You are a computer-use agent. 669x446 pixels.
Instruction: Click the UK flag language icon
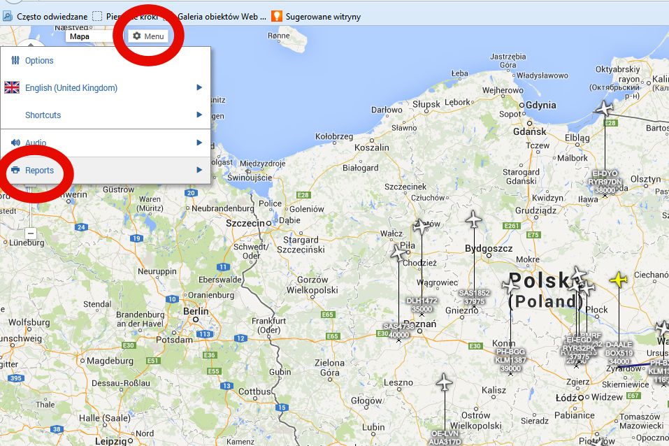[x=12, y=87]
